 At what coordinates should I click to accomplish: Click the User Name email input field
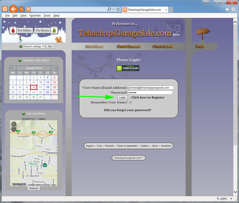pyautogui.click(x=151, y=88)
